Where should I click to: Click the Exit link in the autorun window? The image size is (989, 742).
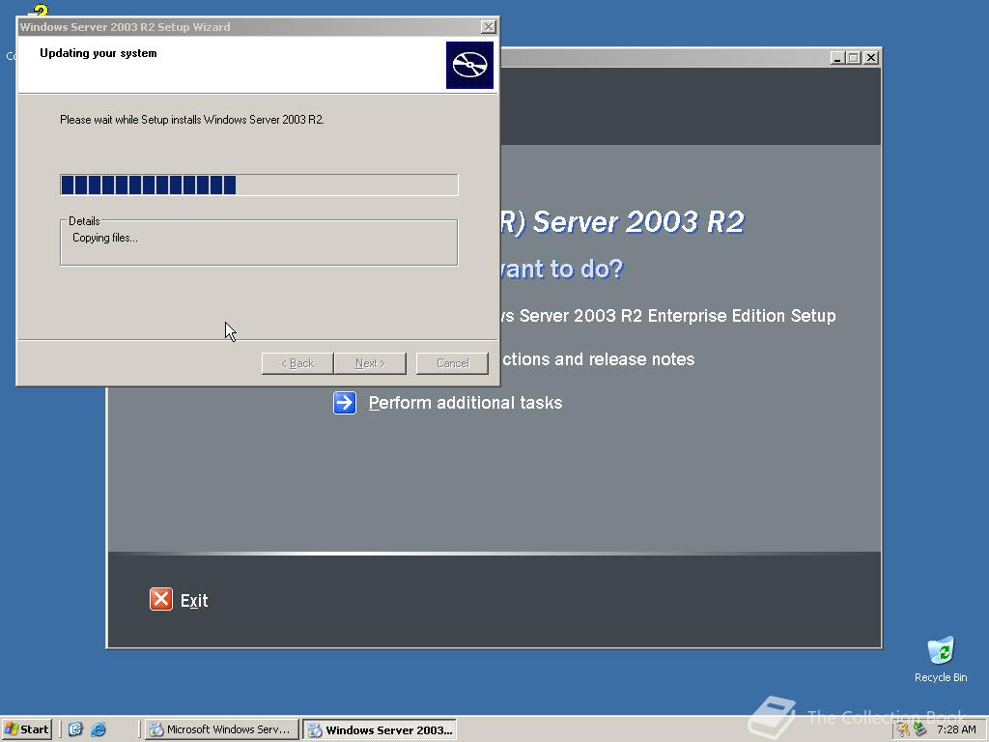click(194, 601)
